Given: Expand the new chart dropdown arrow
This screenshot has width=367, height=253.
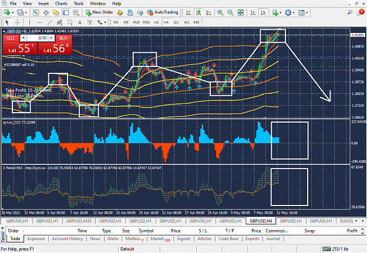Looking at the screenshot, I should (x=13, y=13).
